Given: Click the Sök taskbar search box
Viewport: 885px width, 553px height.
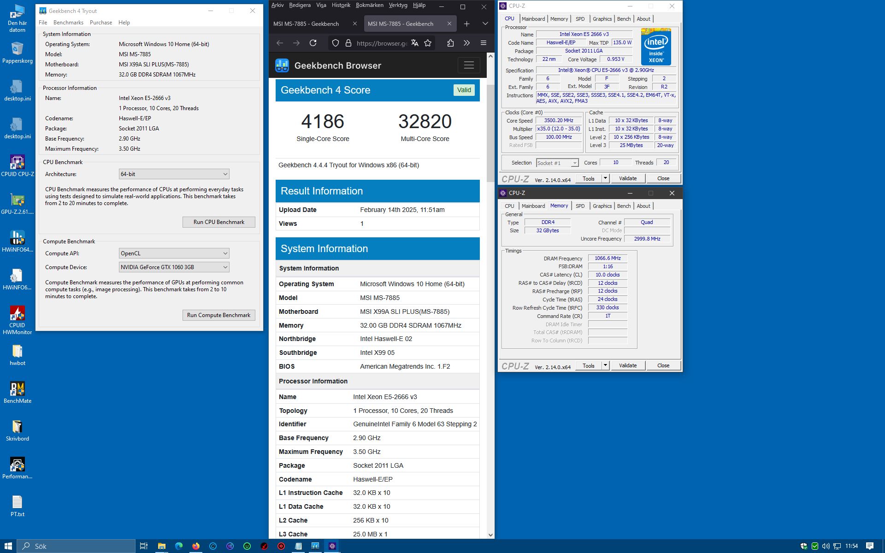Looking at the screenshot, I should 76,546.
